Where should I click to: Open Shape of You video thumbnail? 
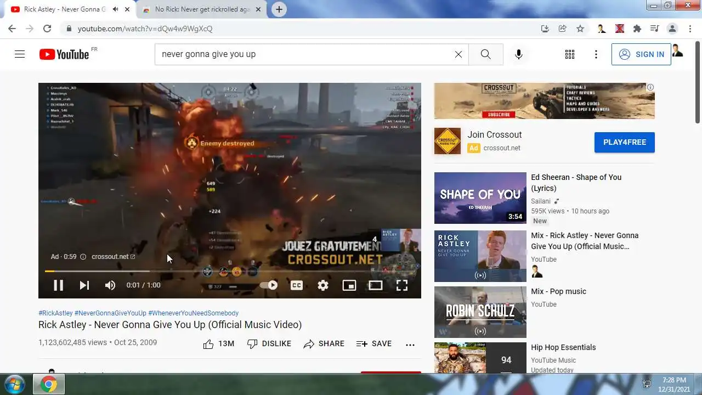click(x=480, y=198)
